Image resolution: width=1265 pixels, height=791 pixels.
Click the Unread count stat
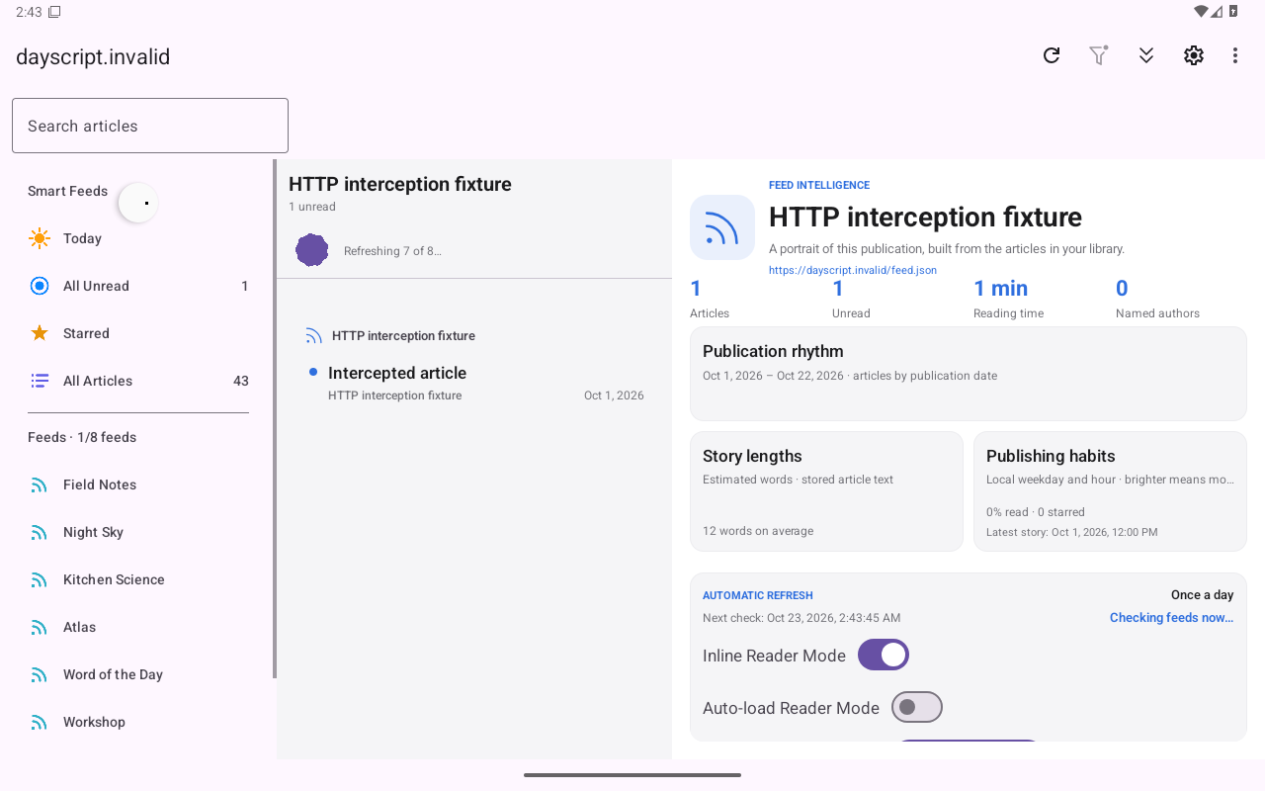tap(851, 299)
